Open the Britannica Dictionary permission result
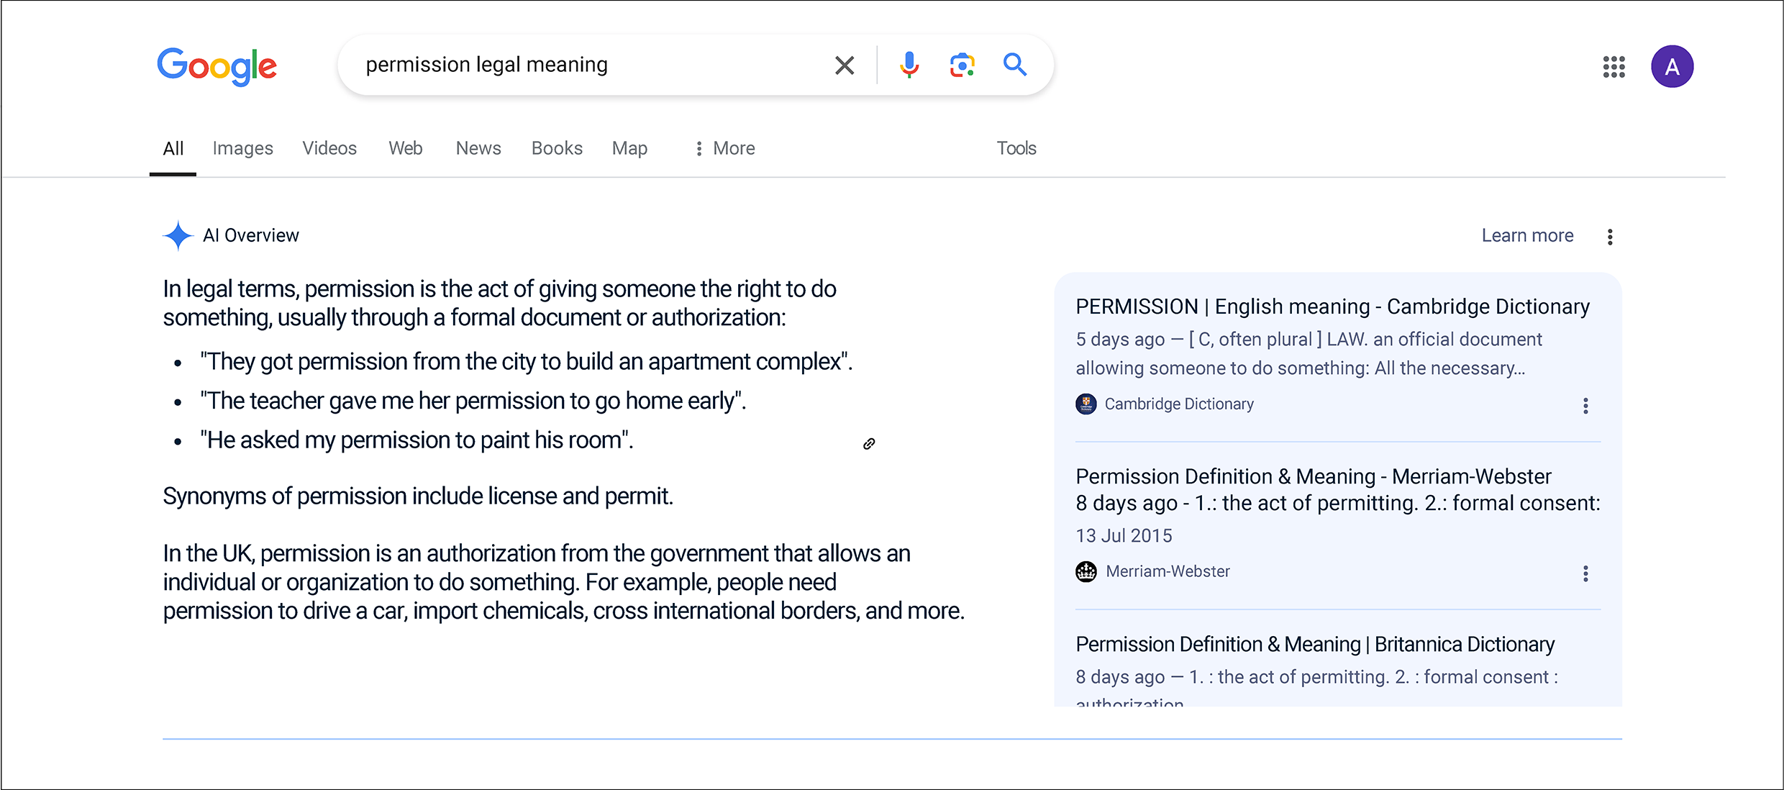This screenshot has height=790, width=1784. coord(1315,644)
